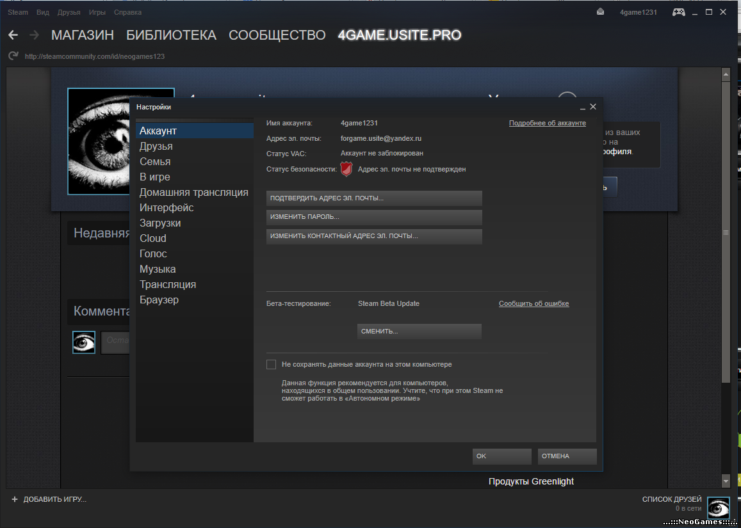Screen dimensions: 741x528
Task: Select Аккаунт settings category
Action: click(x=195, y=131)
